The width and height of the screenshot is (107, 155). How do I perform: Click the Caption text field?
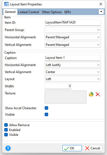click(73, 58)
